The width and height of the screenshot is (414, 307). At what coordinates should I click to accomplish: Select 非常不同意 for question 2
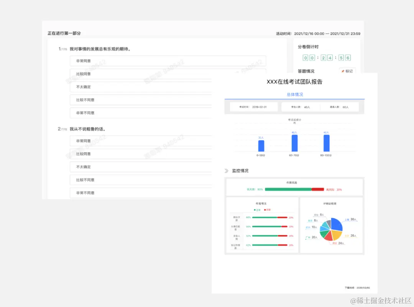coord(141,193)
